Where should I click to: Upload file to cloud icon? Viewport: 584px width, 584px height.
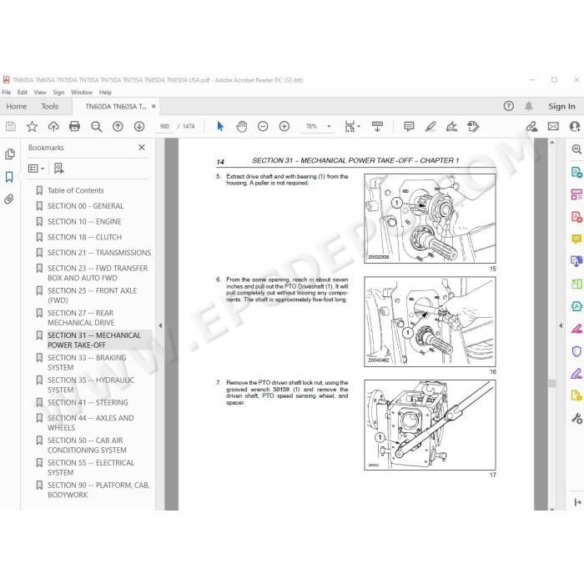(x=53, y=127)
